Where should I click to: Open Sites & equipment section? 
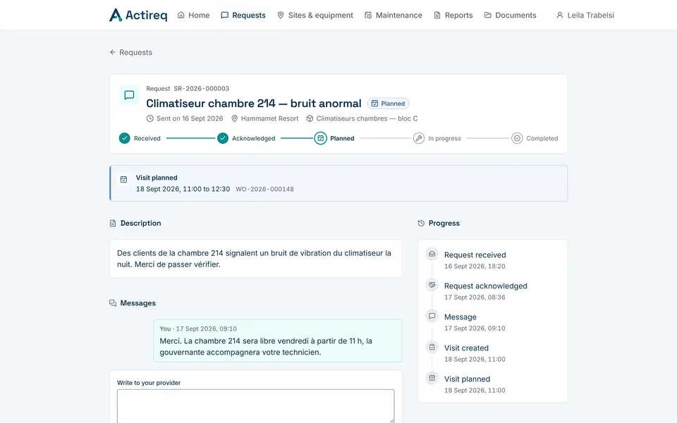coord(315,15)
